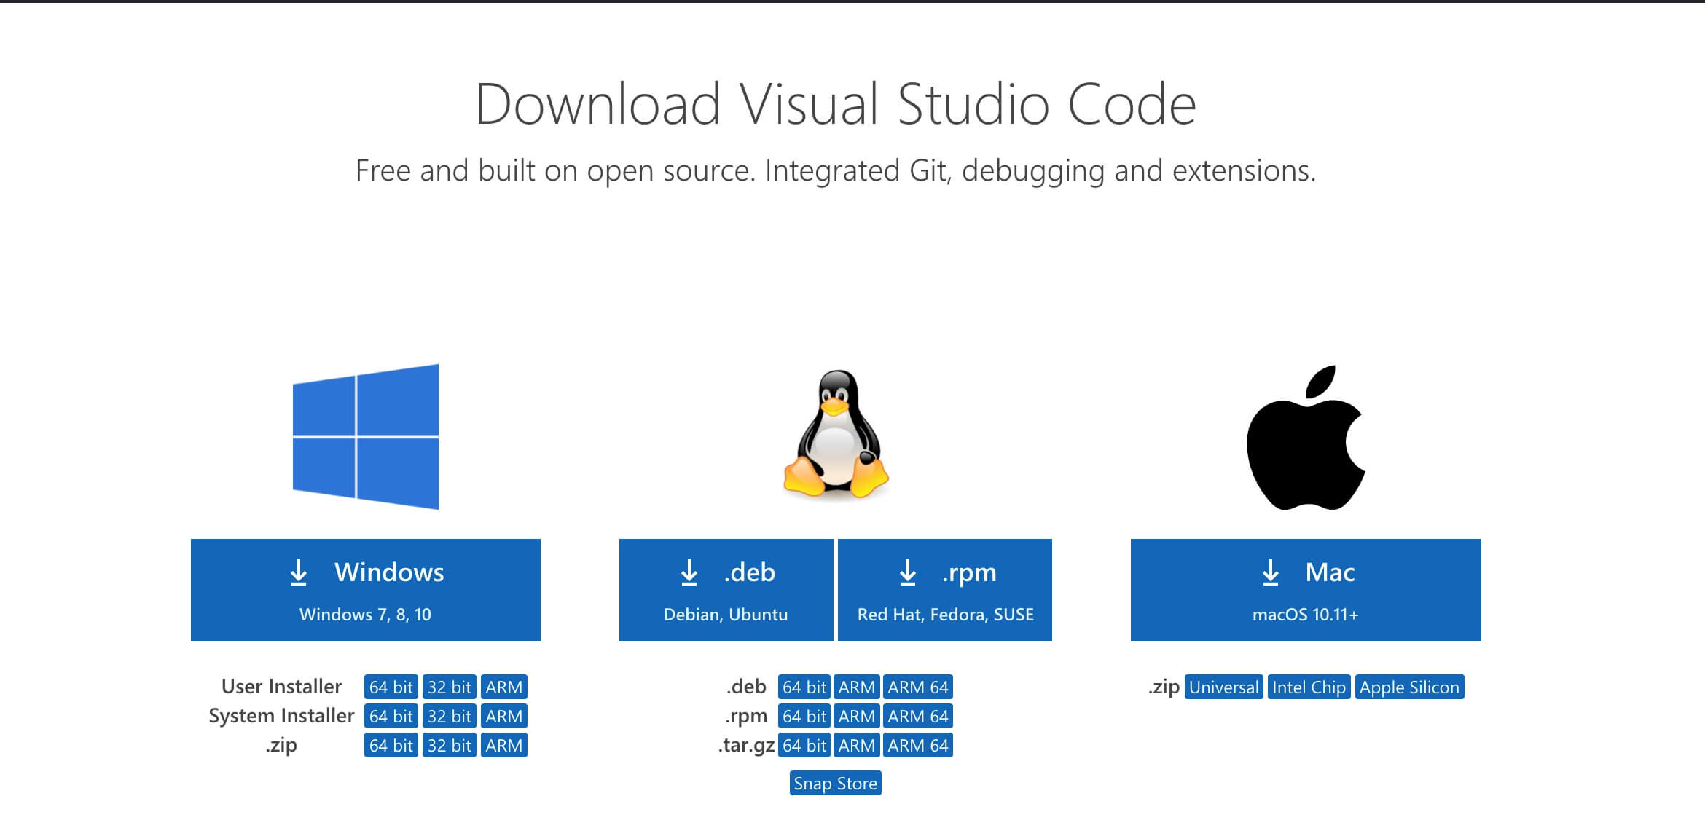Get the System Installer 64 bit build
Image resolution: width=1705 pixels, height=820 pixels.
coord(391,716)
